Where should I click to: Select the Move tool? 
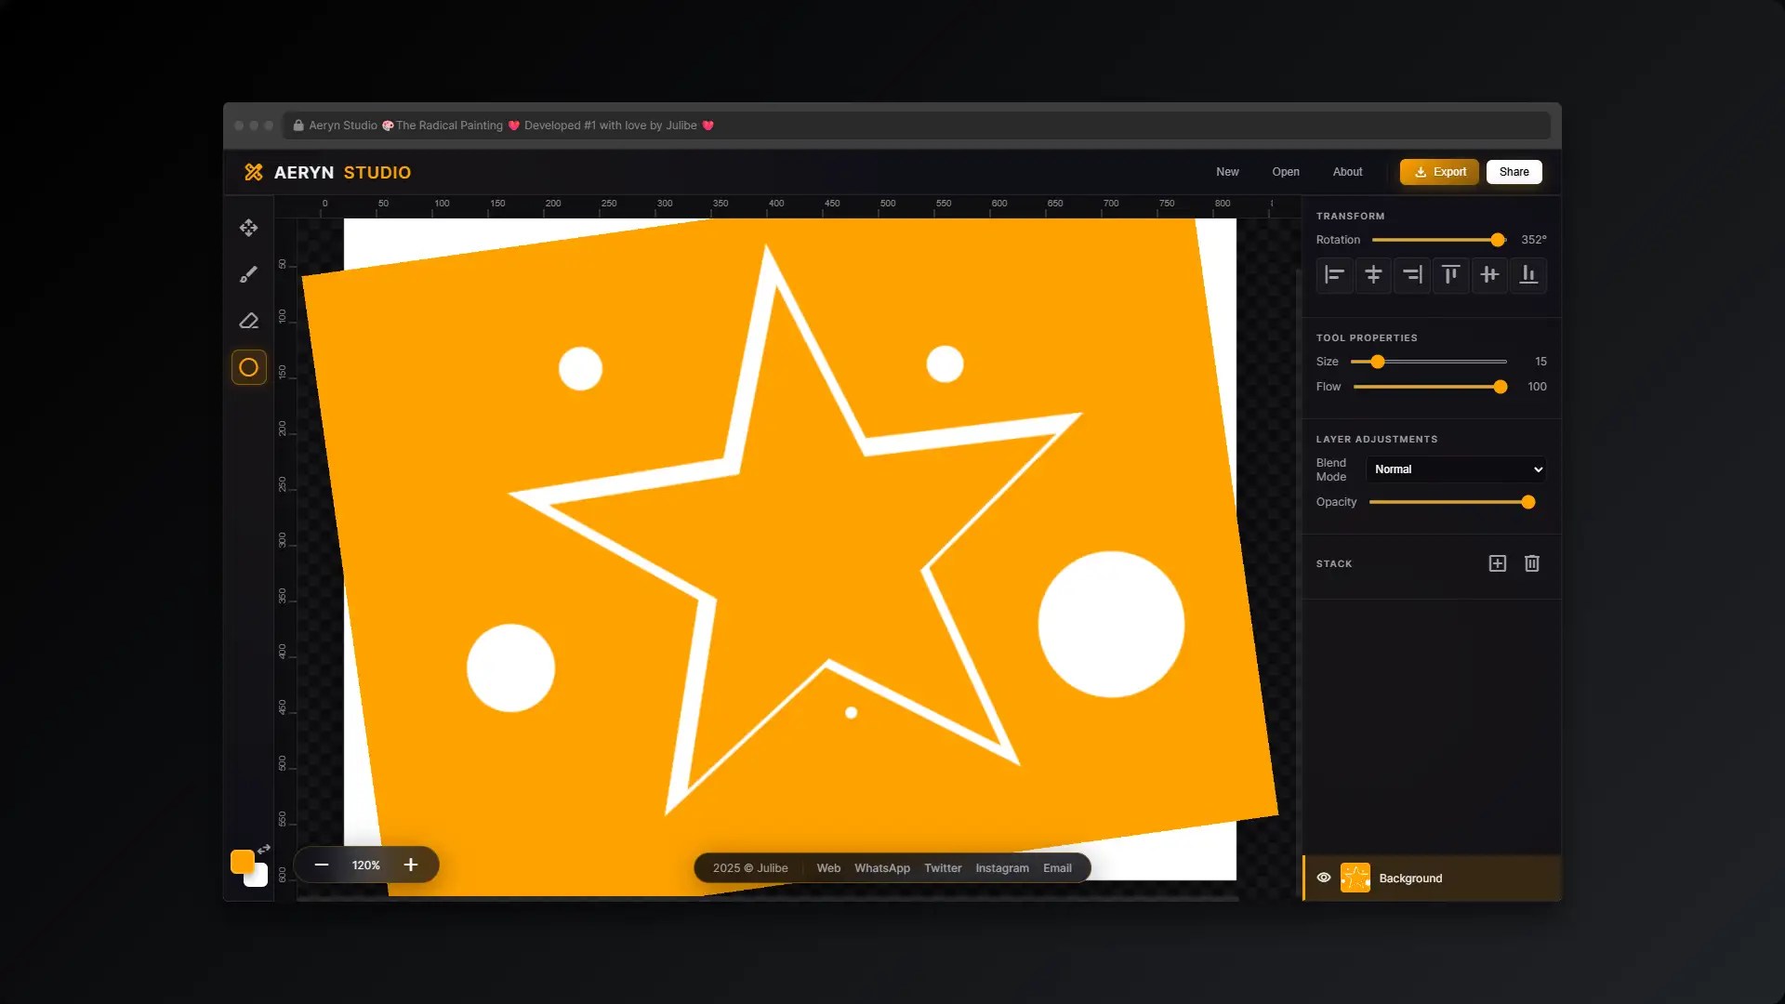(x=248, y=228)
